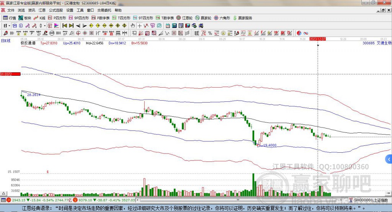Open the P数字表 tool
392x212 pixels.
pyautogui.click(x=101, y=18)
